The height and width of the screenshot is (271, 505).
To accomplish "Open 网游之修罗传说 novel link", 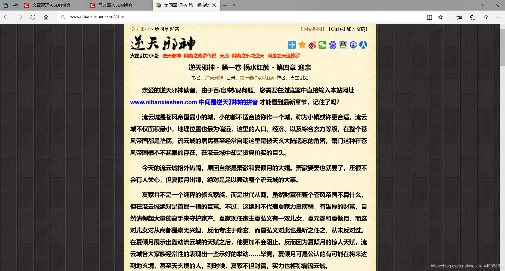I will (x=200, y=56).
